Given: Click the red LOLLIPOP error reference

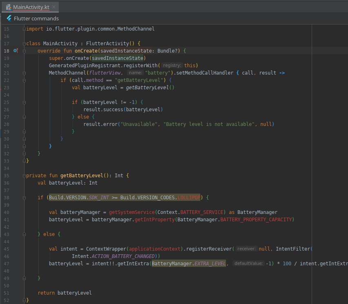Looking at the screenshot, I should [189, 198].
